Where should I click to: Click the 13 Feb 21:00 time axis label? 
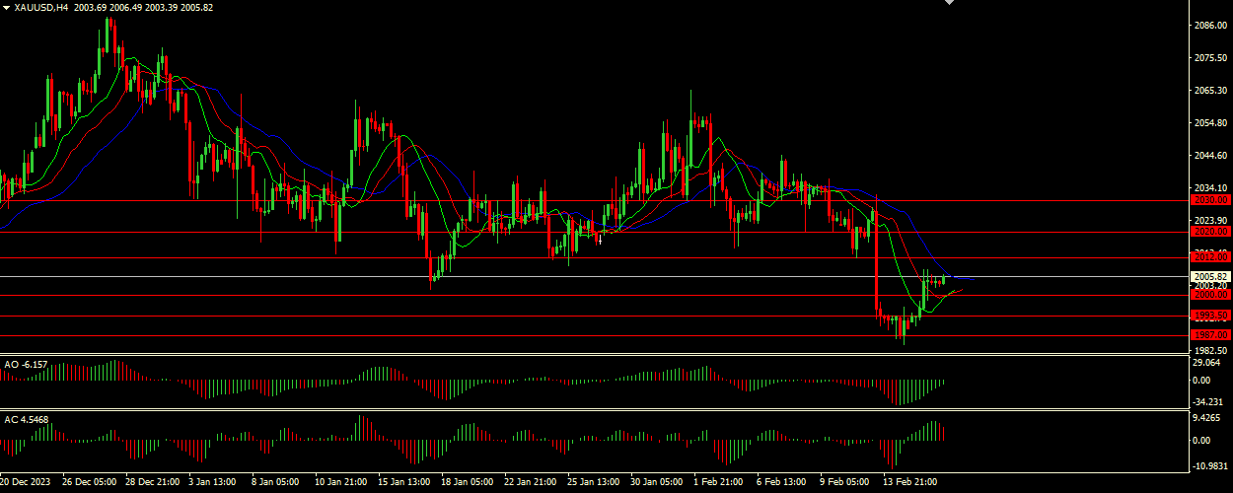pos(910,483)
